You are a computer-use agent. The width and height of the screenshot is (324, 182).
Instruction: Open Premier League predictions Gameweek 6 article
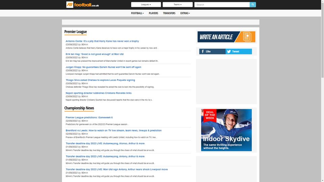(x=89, y=117)
